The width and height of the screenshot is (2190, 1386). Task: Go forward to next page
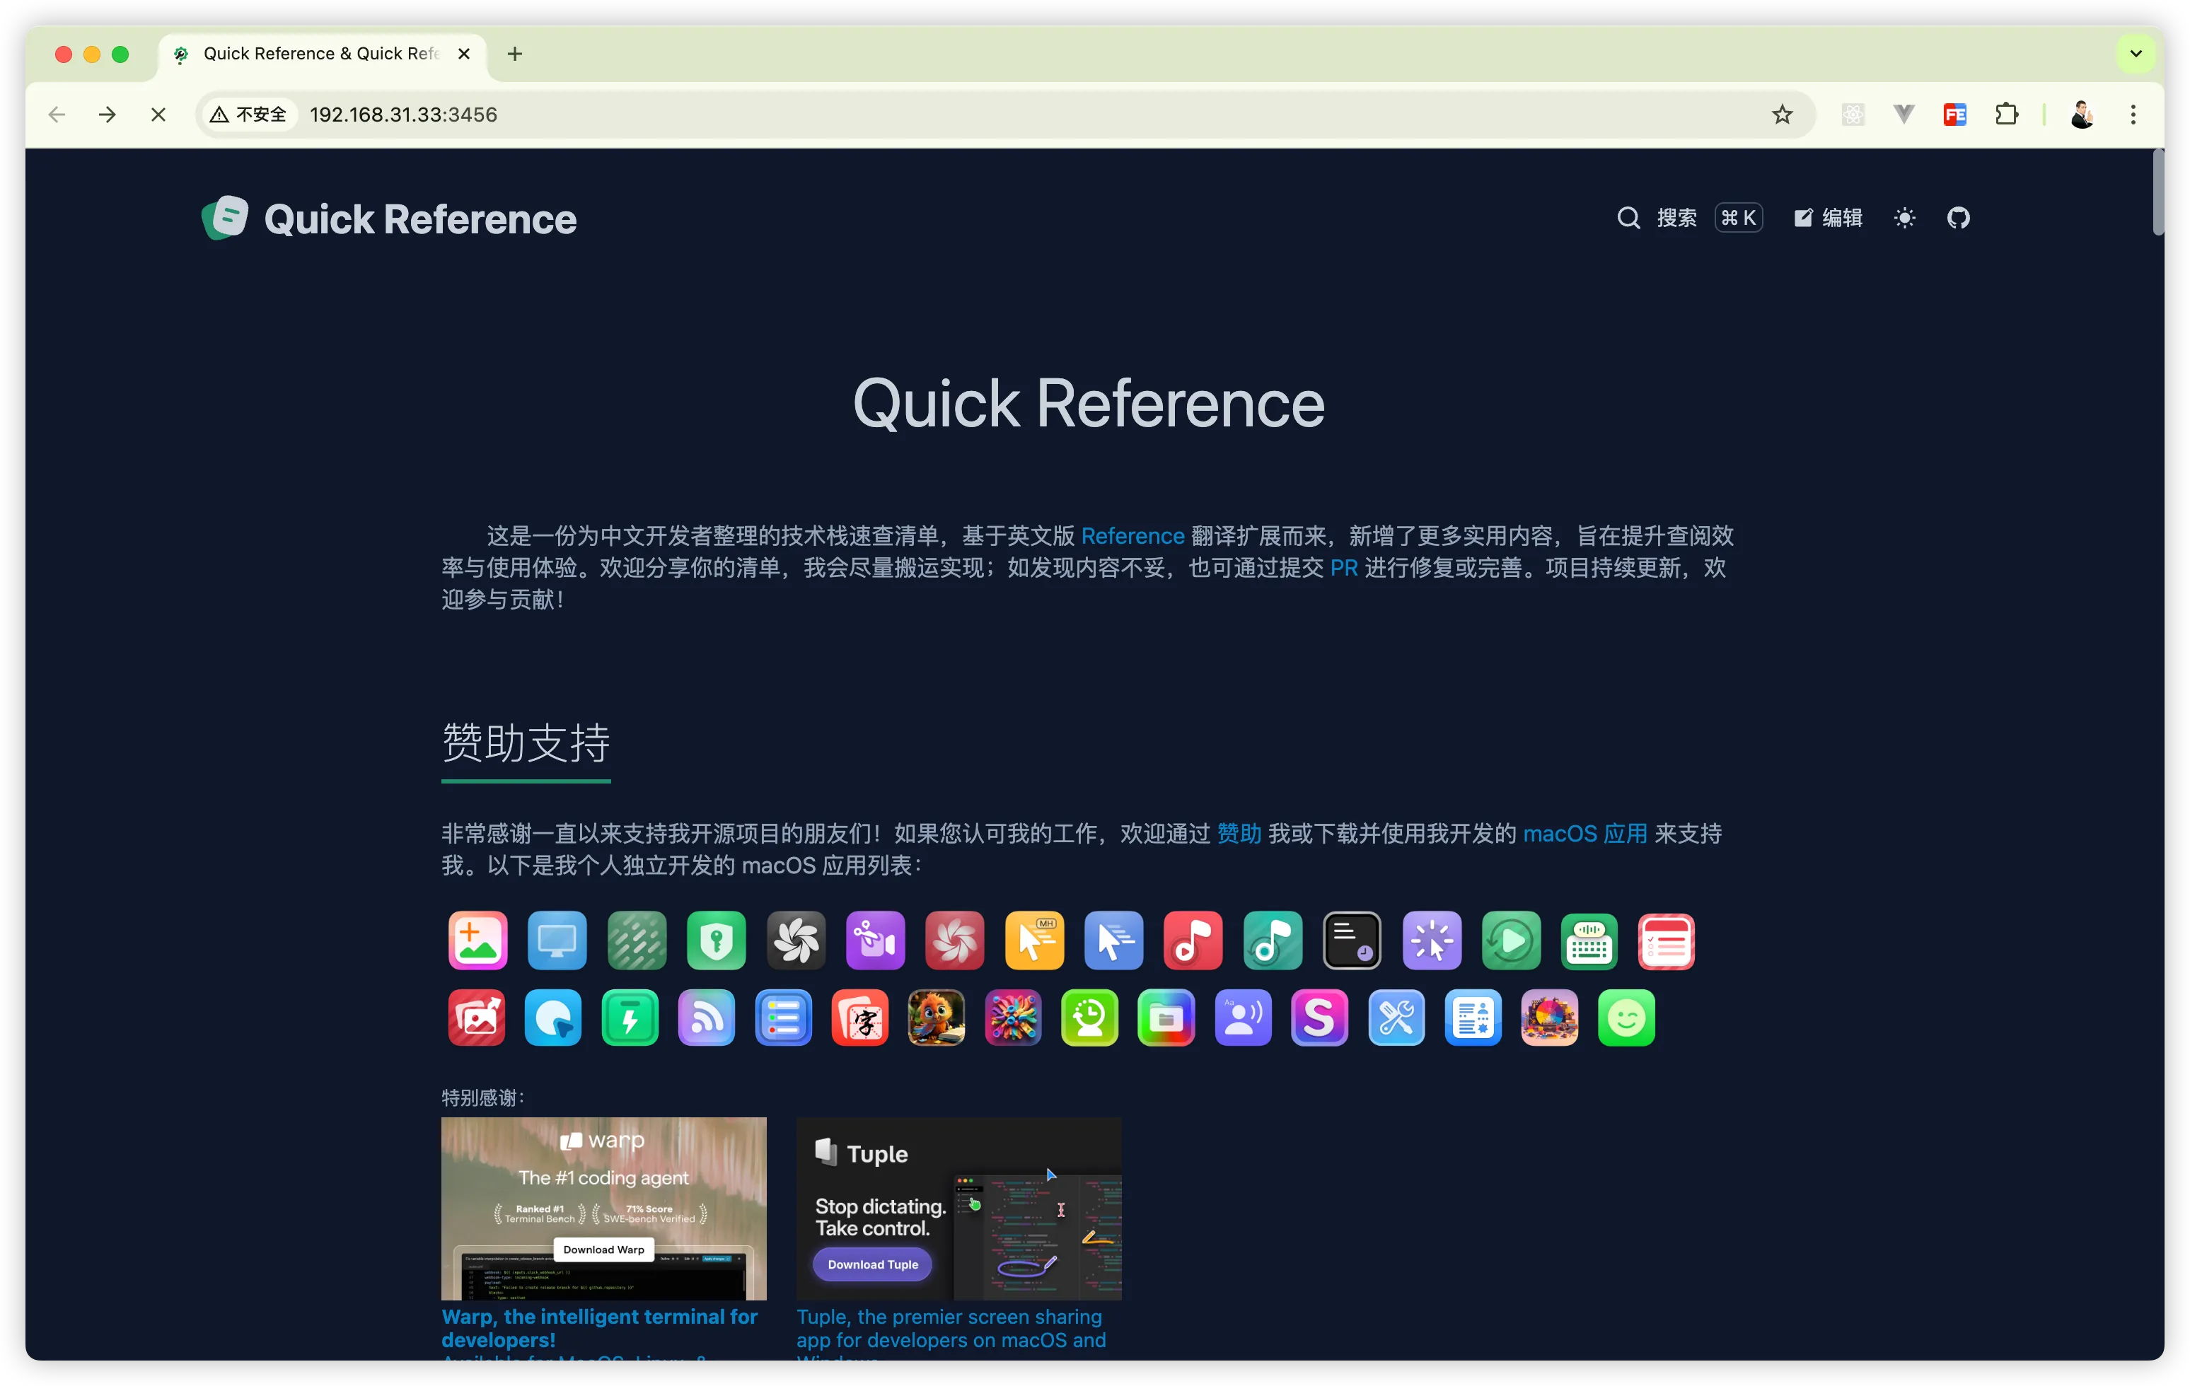pyautogui.click(x=108, y=115)
